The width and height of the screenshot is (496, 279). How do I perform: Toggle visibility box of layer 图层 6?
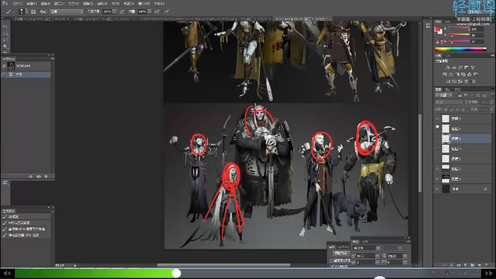(437, 129)
